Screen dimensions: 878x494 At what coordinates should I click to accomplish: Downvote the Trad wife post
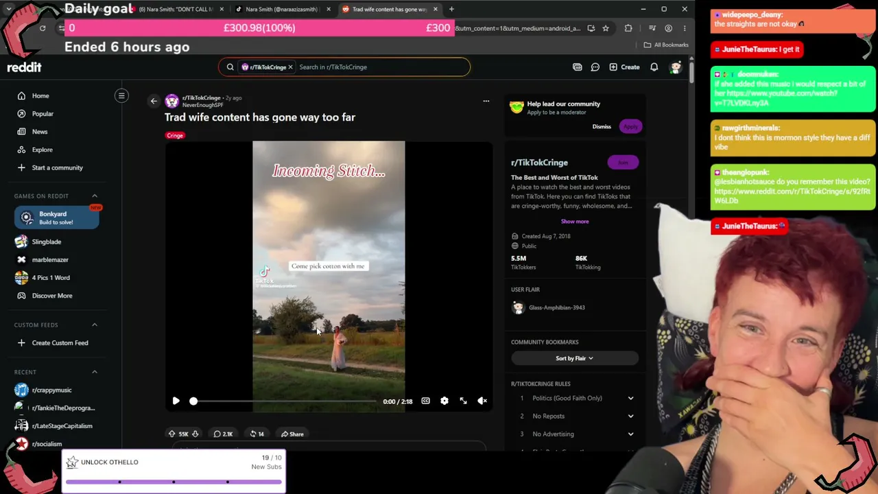click(x=195, y=434)
